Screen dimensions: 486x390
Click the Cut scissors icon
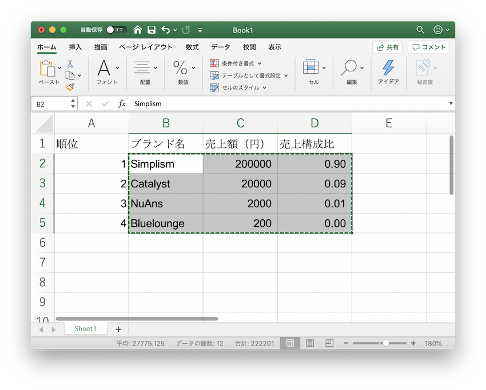pos(70,63)
